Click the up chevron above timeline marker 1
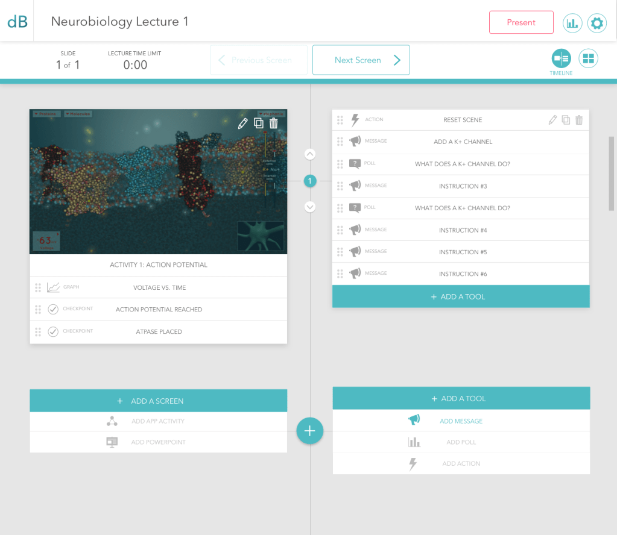This screenshot has height=535, width=617. (310, 154)
